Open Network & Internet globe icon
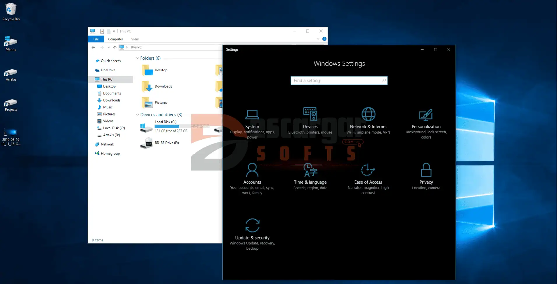The image size is (557, 284). 368,114
